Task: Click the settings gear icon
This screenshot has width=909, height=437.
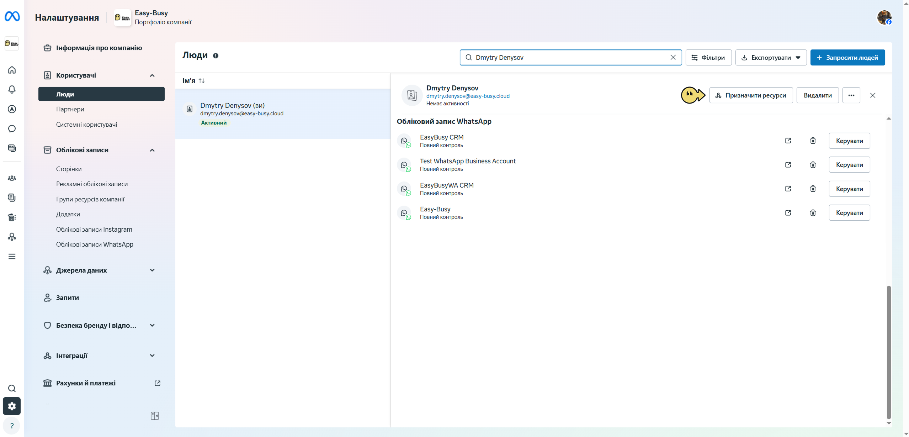Action: click(12, 406)
